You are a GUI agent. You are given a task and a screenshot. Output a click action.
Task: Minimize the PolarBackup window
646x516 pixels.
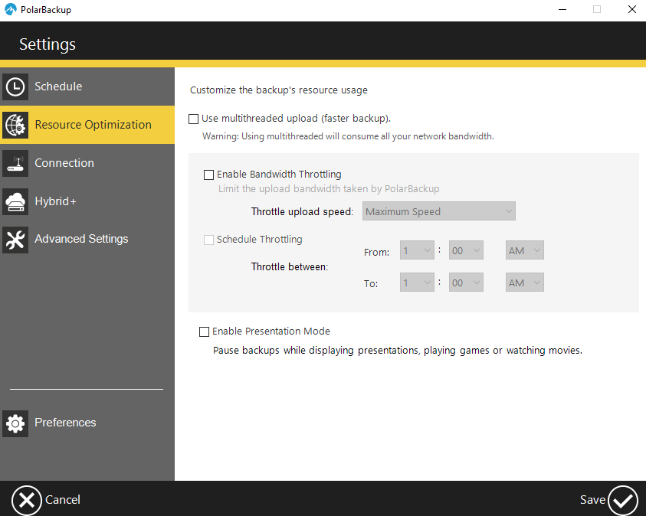562,9
